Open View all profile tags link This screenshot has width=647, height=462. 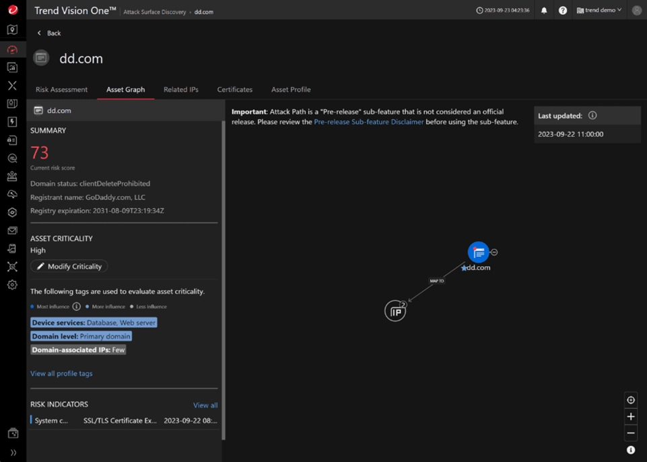(x=61, y=373)
